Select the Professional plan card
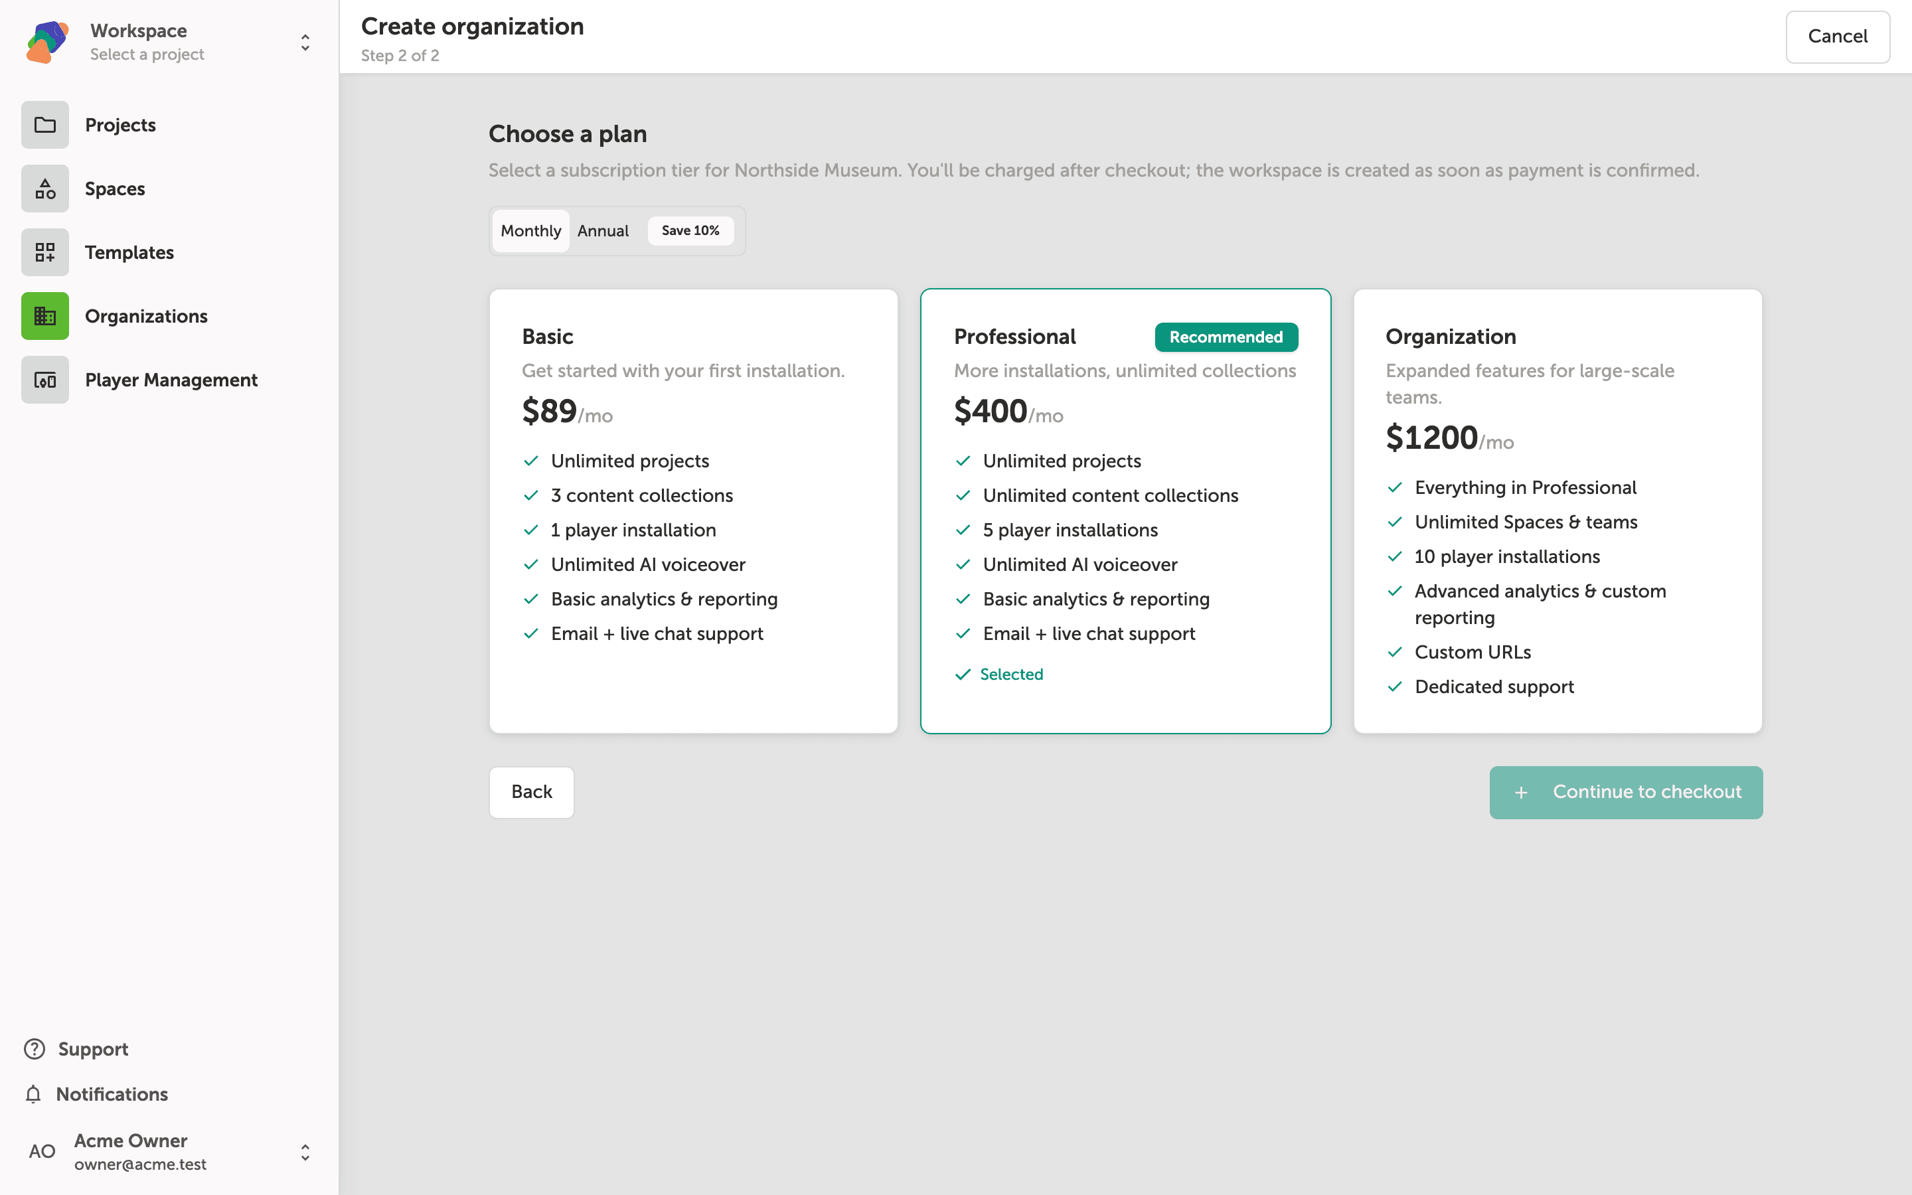This screenshot has height=1195, width=1912. 1125,511
